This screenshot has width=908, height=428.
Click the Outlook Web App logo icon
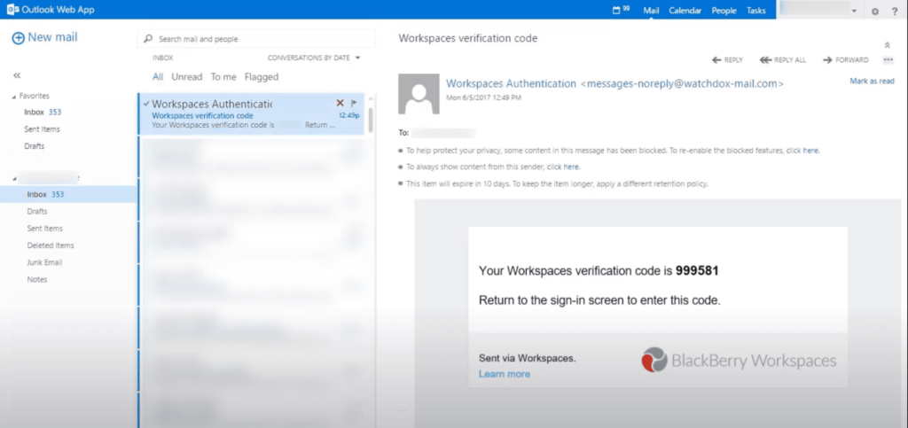point(12,10)
